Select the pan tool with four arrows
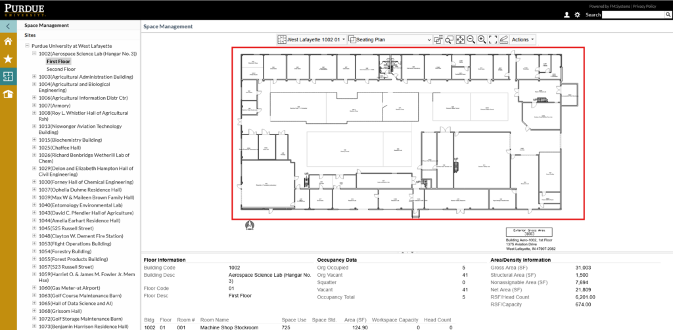Screen dimensions: 673x330 460,39
